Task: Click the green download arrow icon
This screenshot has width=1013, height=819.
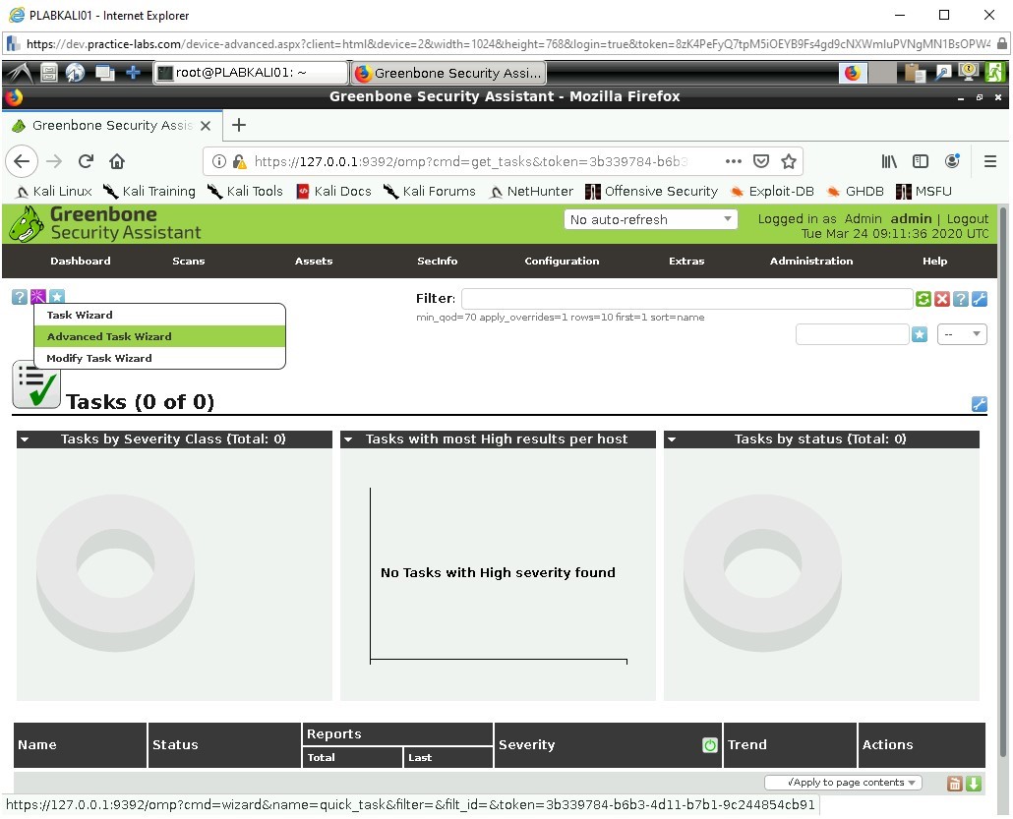Action: pos(974,783)
